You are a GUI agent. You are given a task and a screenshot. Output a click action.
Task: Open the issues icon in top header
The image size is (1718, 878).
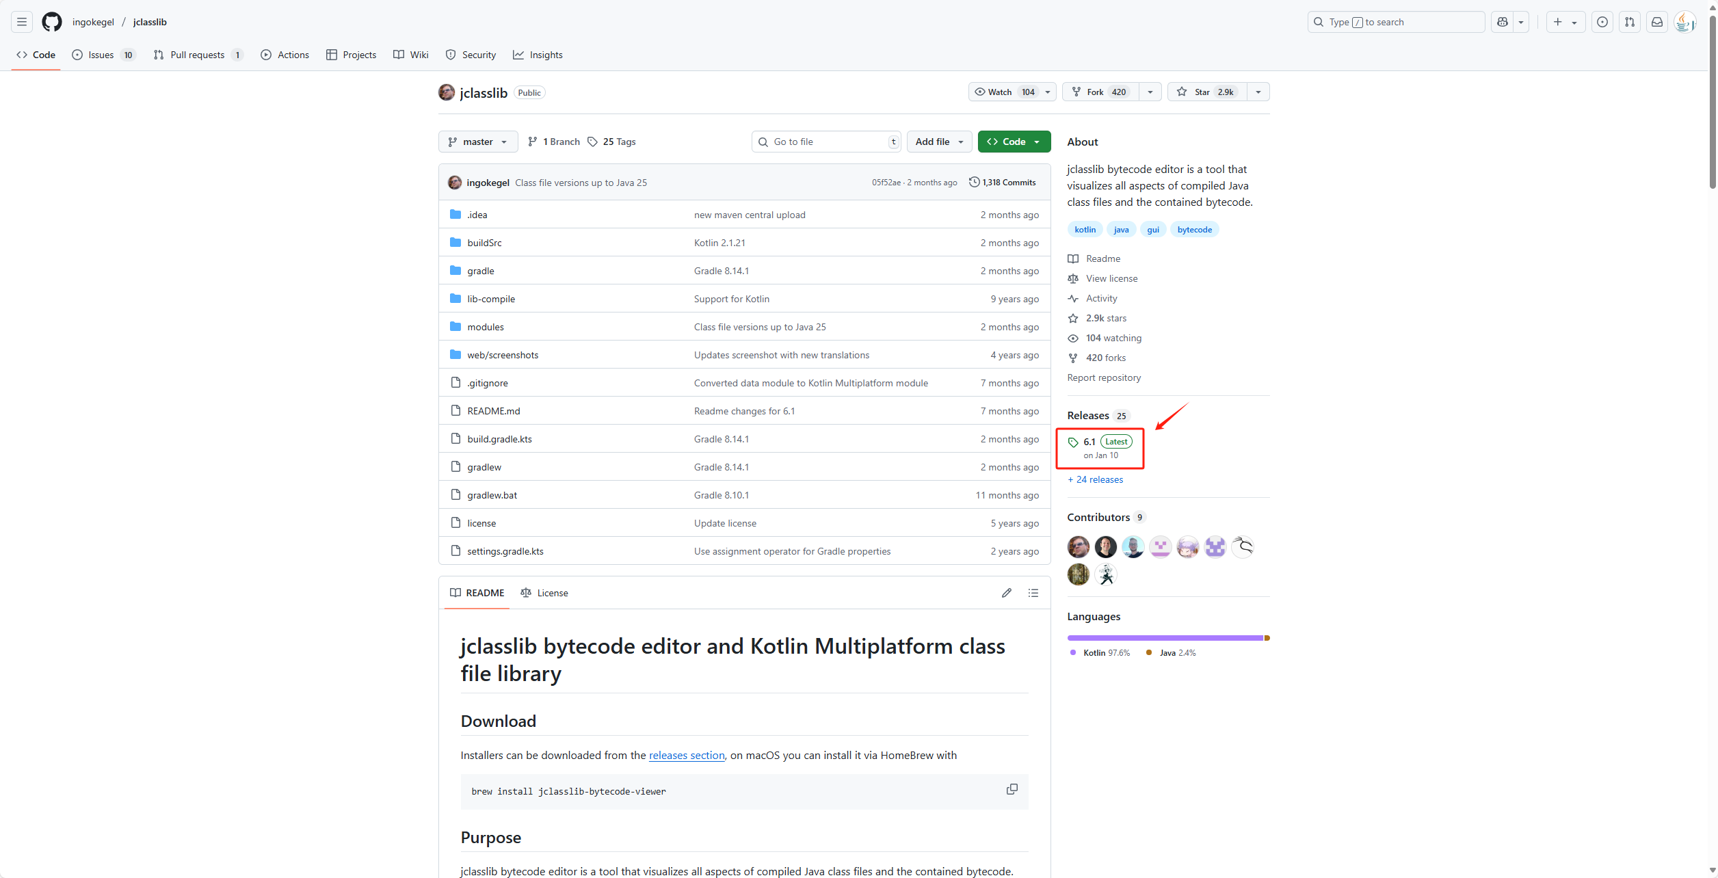pos(1602,22)
